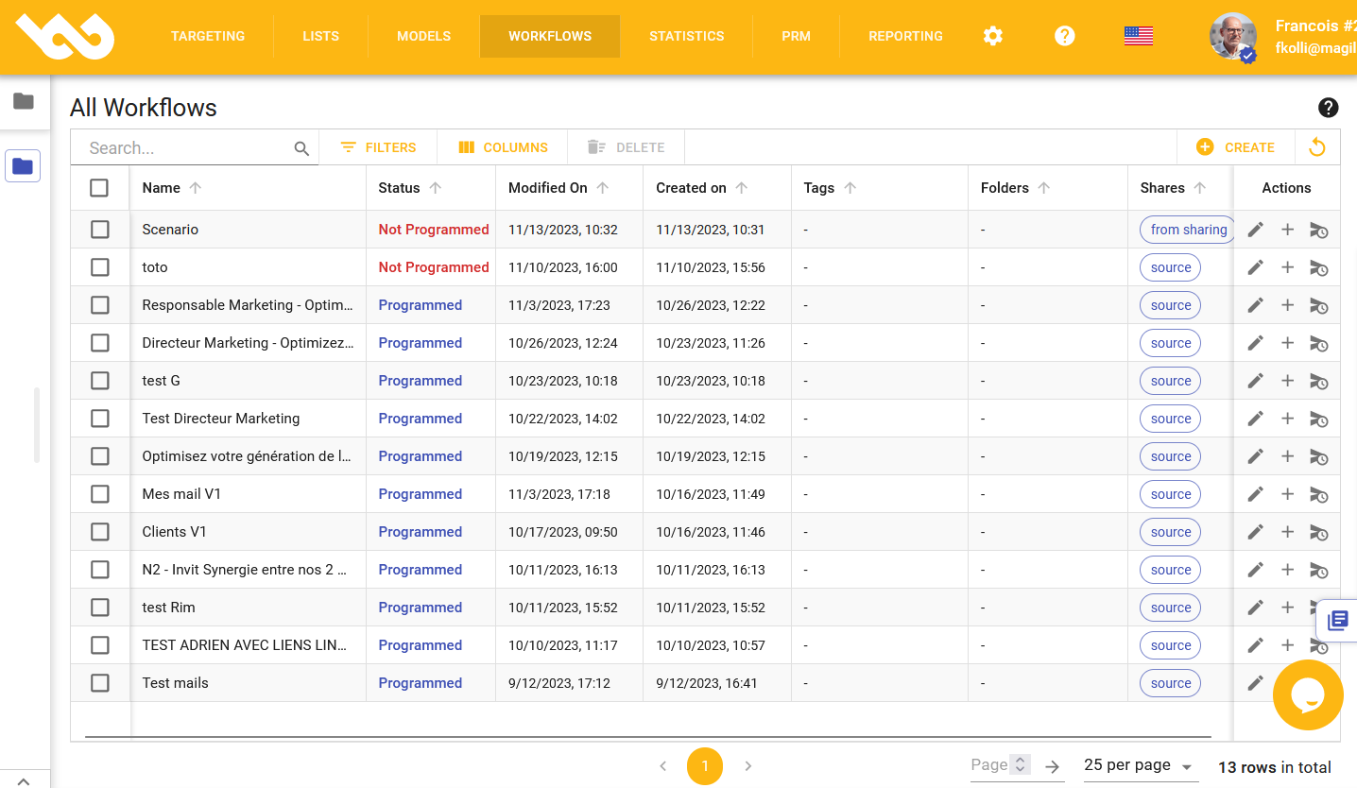Focus the Search input field
Image resolution: width=1357 pixels, height=788 pixels.
(187, 148)
